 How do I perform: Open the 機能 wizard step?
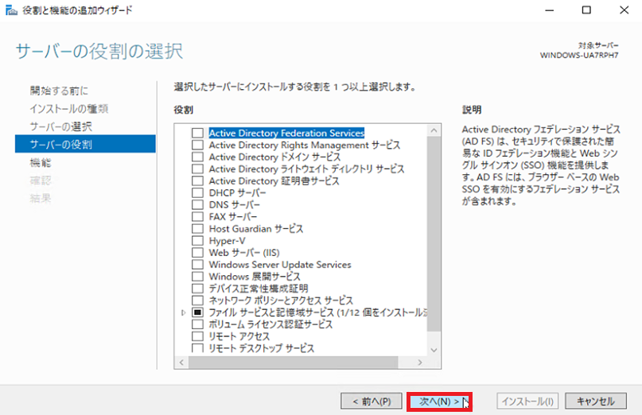tap(41, 162)
